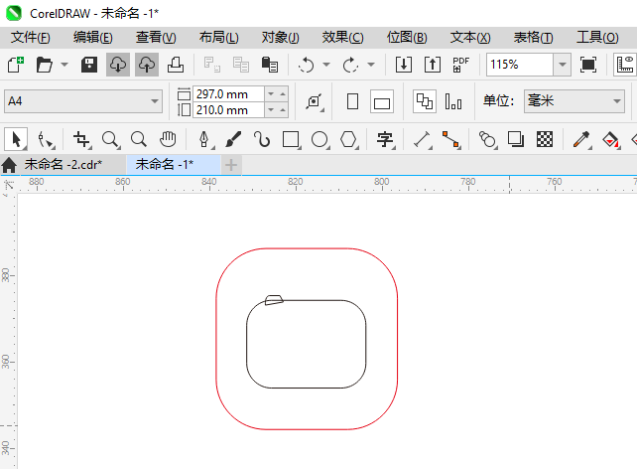Click the Redo arrow icon

click(x=350, y=65)
